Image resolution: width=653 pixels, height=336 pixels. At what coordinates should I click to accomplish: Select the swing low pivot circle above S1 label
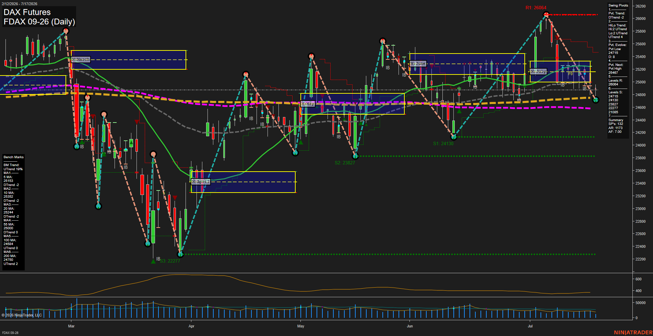coord(454,137)
